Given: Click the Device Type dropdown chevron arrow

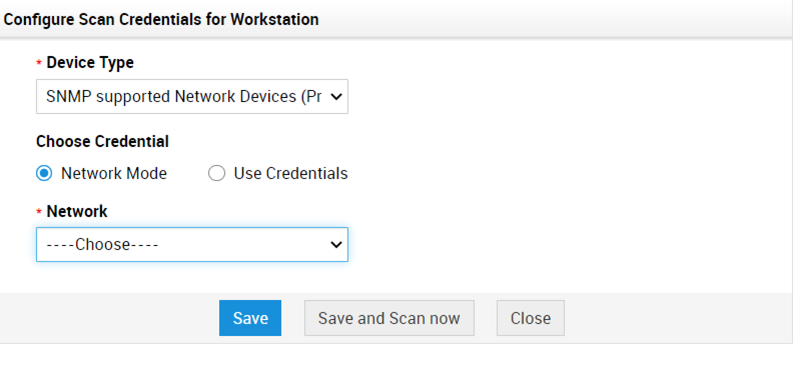Looking at the screenshot, I should [x=336, y=96].
